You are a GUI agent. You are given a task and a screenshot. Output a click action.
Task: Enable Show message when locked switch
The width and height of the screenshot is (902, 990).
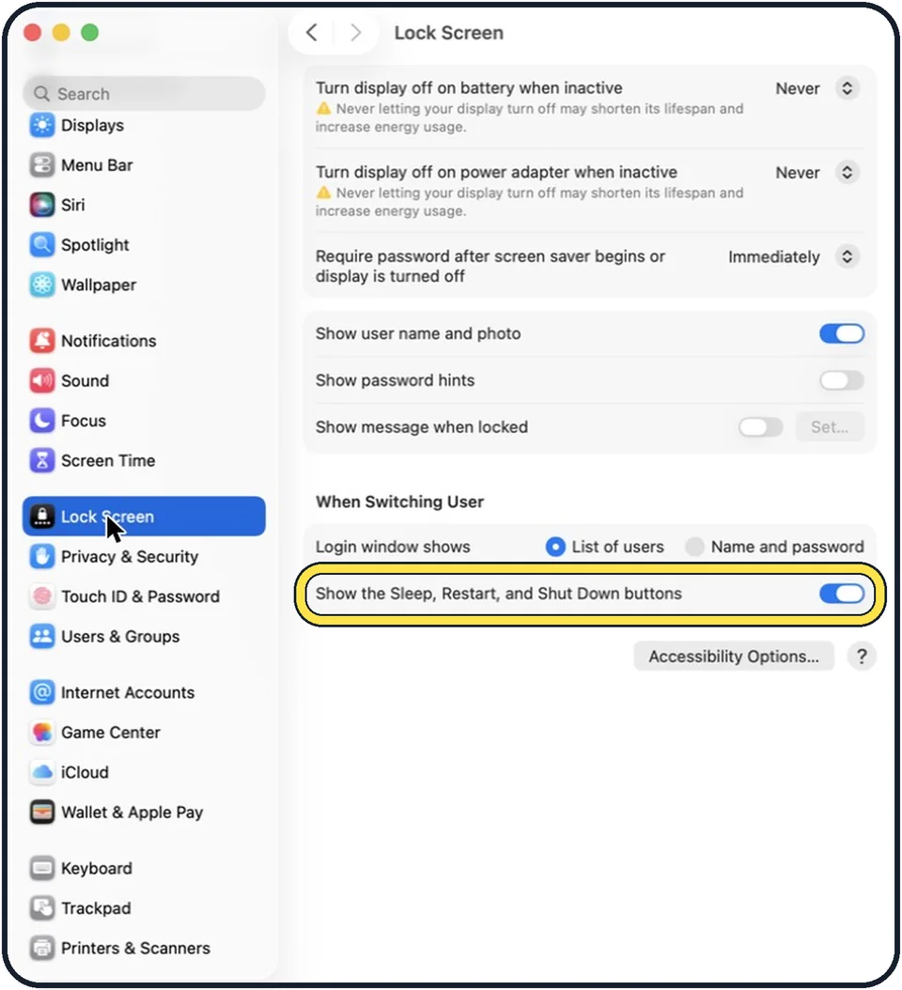point(760,426)
